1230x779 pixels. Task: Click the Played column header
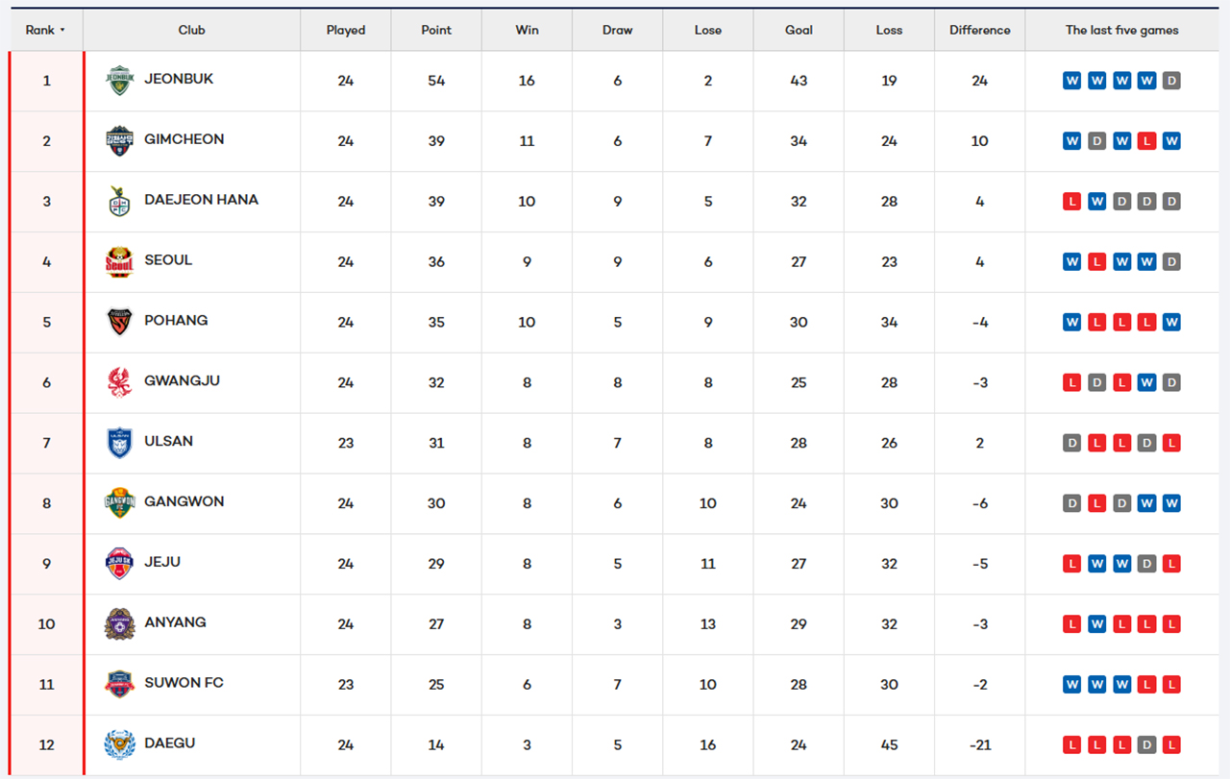tap(346, 30)
